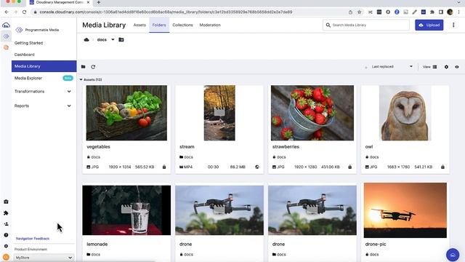The width and height of the screenshot is (465, 262).
Task: Switch to the Folders tab
Action: [159, 25]
